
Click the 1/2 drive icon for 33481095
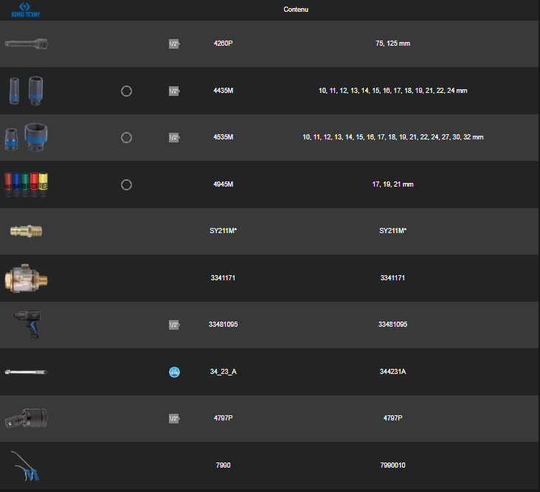click(174, 325)
